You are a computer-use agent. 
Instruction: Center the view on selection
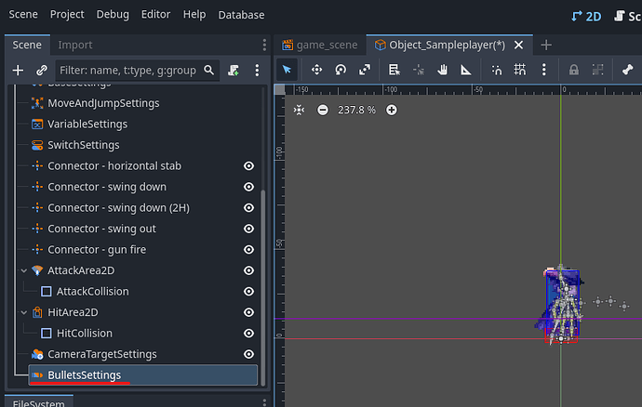coord(299,110)
